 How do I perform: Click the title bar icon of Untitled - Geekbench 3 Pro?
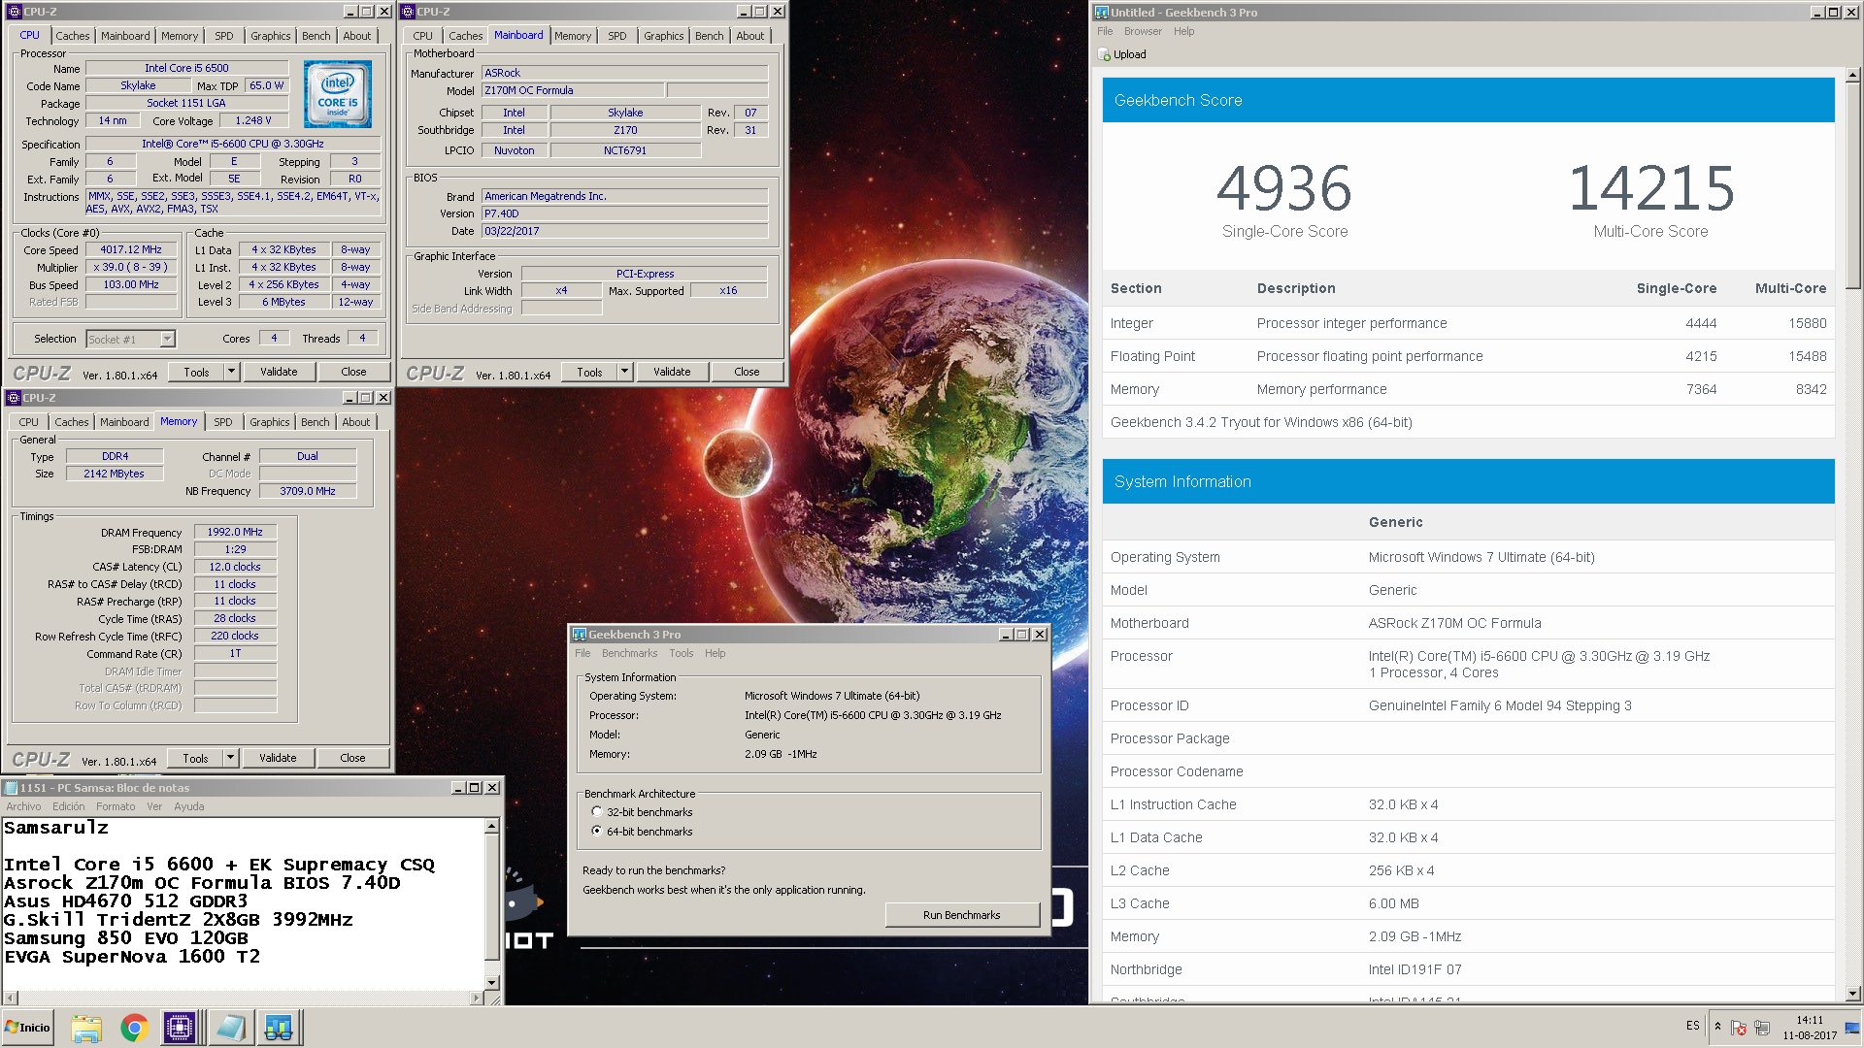tap(1102, 12)
